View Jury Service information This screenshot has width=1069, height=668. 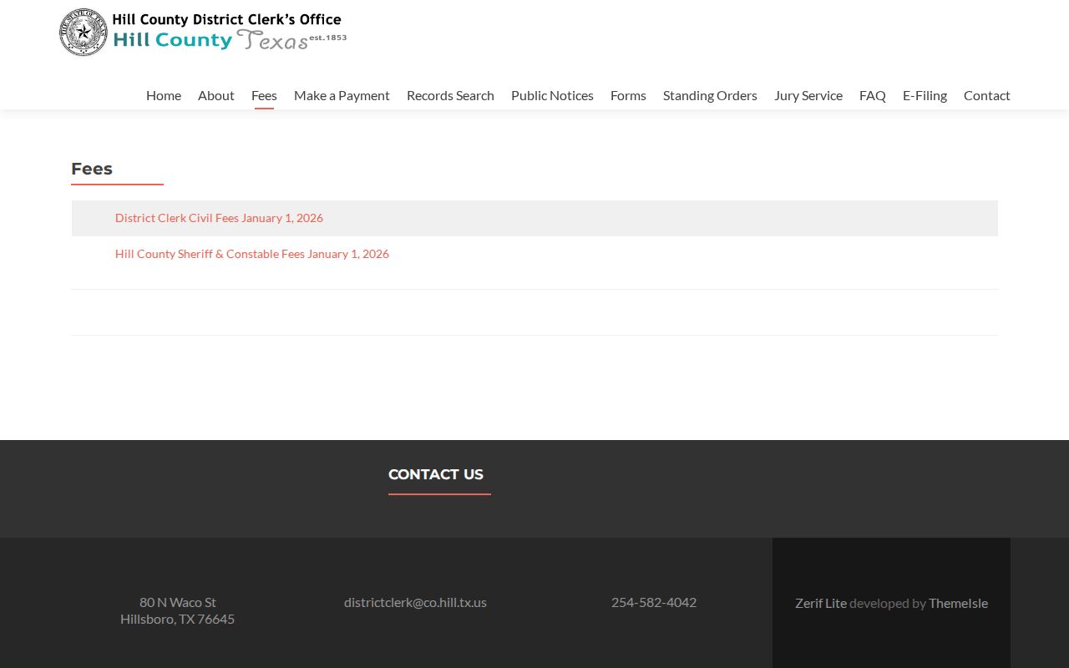pyautogui.click(x=808, y=95)
